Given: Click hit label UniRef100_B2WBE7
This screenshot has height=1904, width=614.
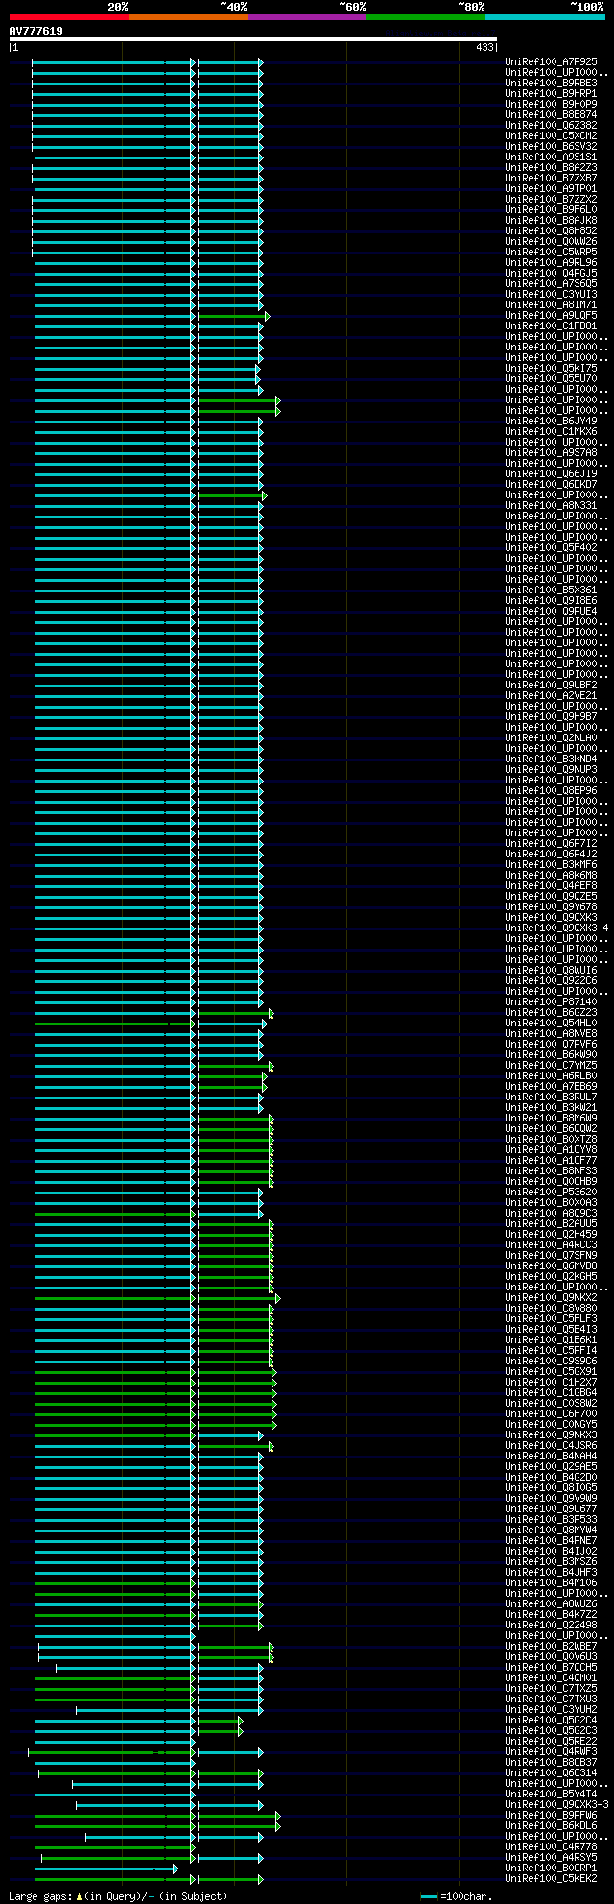Looking at the screenshot, I should pyautogui.click(x=551, y=1646).
